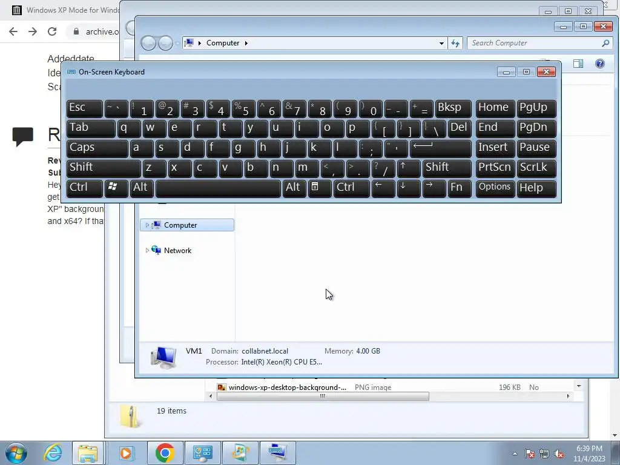Click the Del key
The image size is (620, 465).
460,128
